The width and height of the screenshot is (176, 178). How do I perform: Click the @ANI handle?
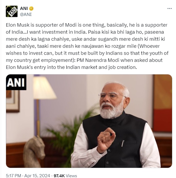click(26, 14)
